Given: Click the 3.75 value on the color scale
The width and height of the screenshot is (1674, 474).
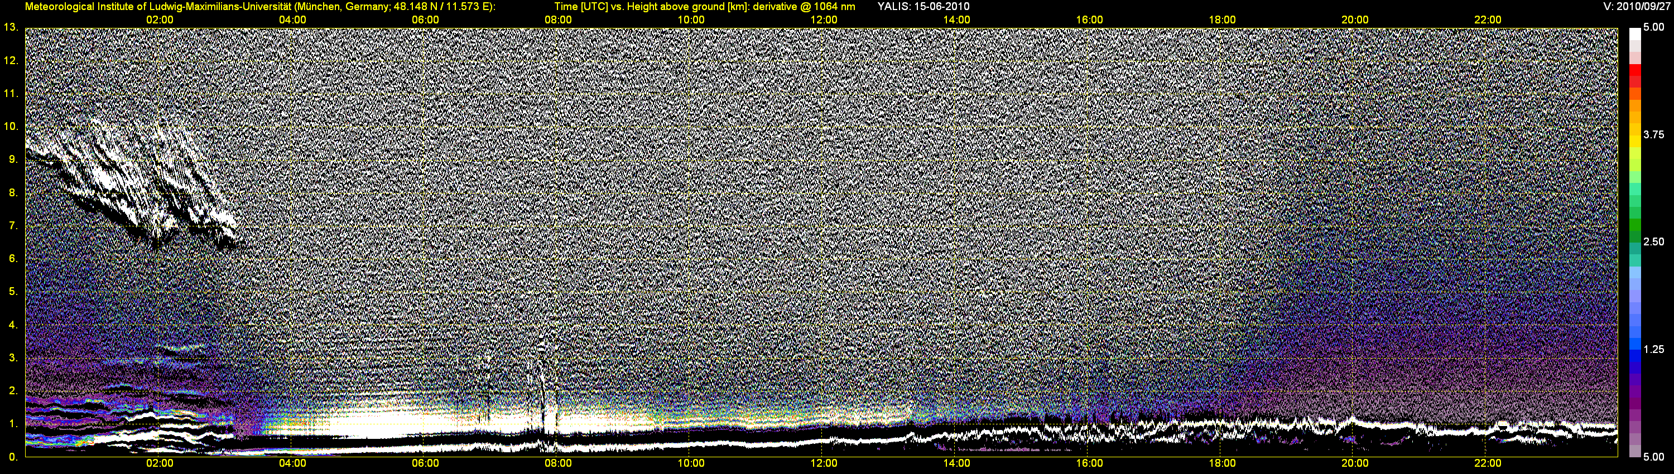Looking at the screenshot, I should 1654,134.
